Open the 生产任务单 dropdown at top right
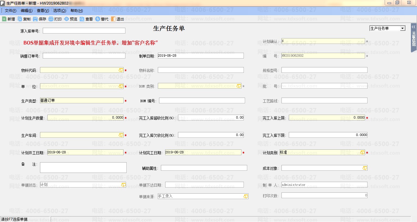Image resolution: width=417 pixels, height=222 pixels. pos(403,28)
